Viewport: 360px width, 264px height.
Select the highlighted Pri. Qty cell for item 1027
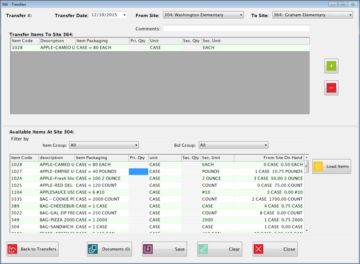pyautogui.click(x=138, y=171)
